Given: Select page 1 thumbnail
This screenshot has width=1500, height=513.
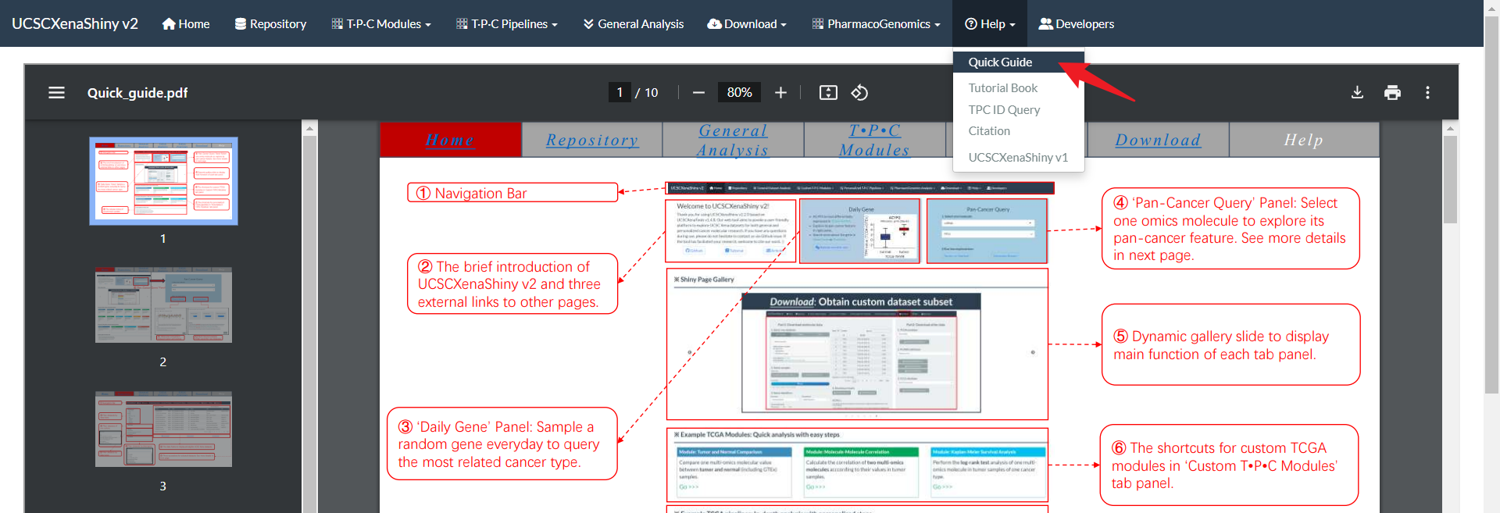Looking at the screenshot, I should [163, 181].
